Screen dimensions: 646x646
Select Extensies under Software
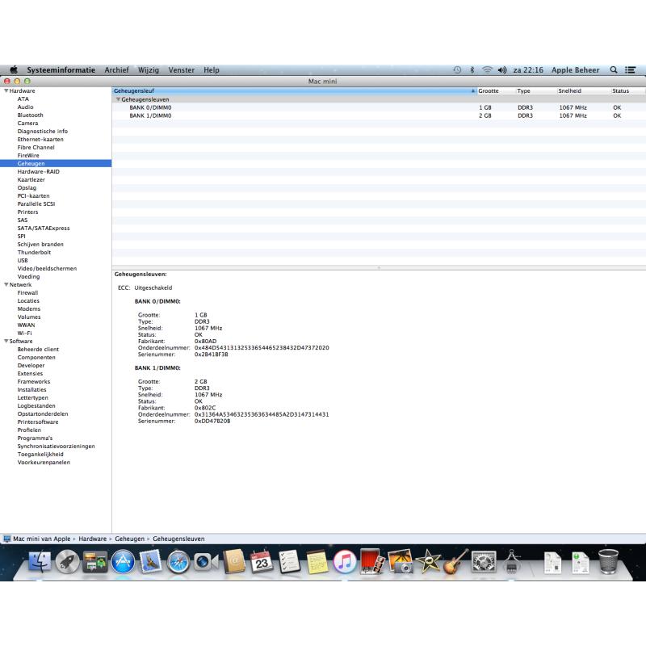pos(30,373)
